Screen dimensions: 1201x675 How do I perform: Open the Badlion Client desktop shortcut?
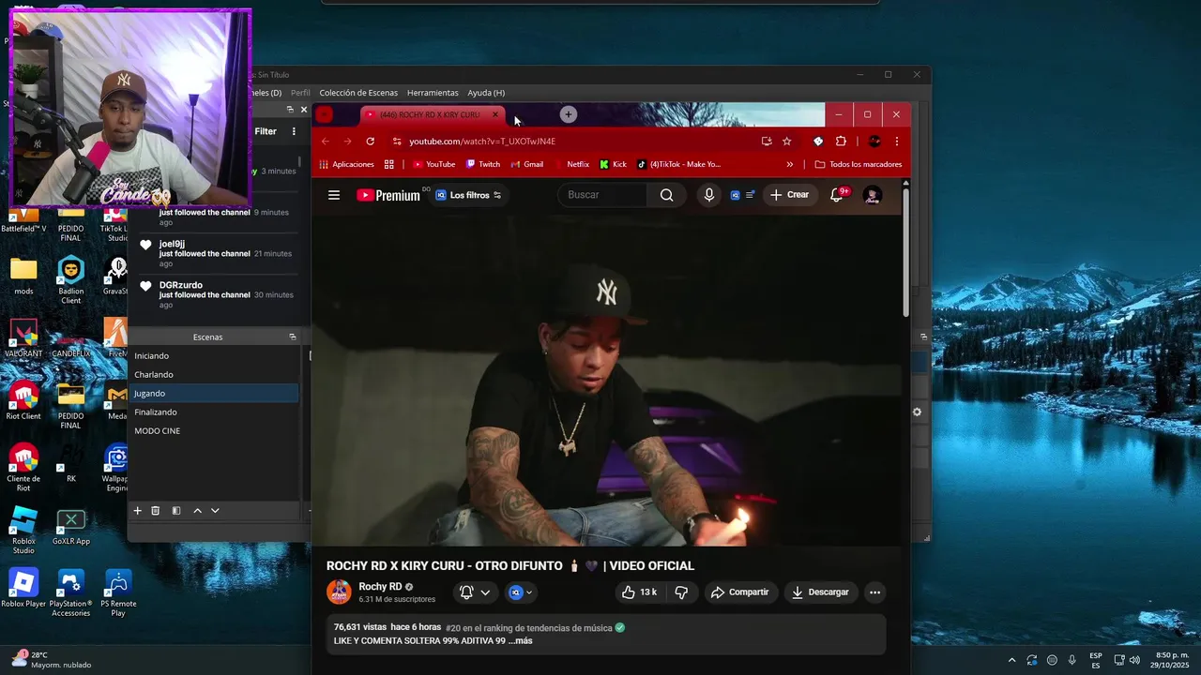tap(71, 281)
